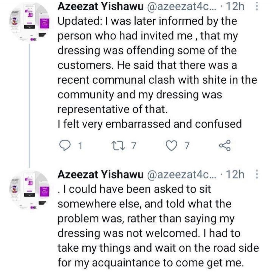The height and width of the screenshot is (272, 272).
Task: Open @azeezat4c handle in second tweet
Action: 182,175
